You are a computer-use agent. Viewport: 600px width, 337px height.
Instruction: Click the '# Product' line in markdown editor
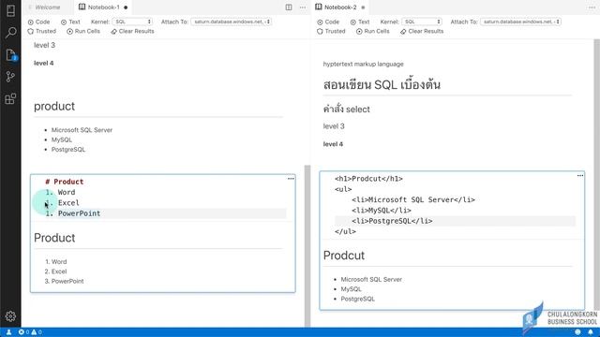[65, 182]
